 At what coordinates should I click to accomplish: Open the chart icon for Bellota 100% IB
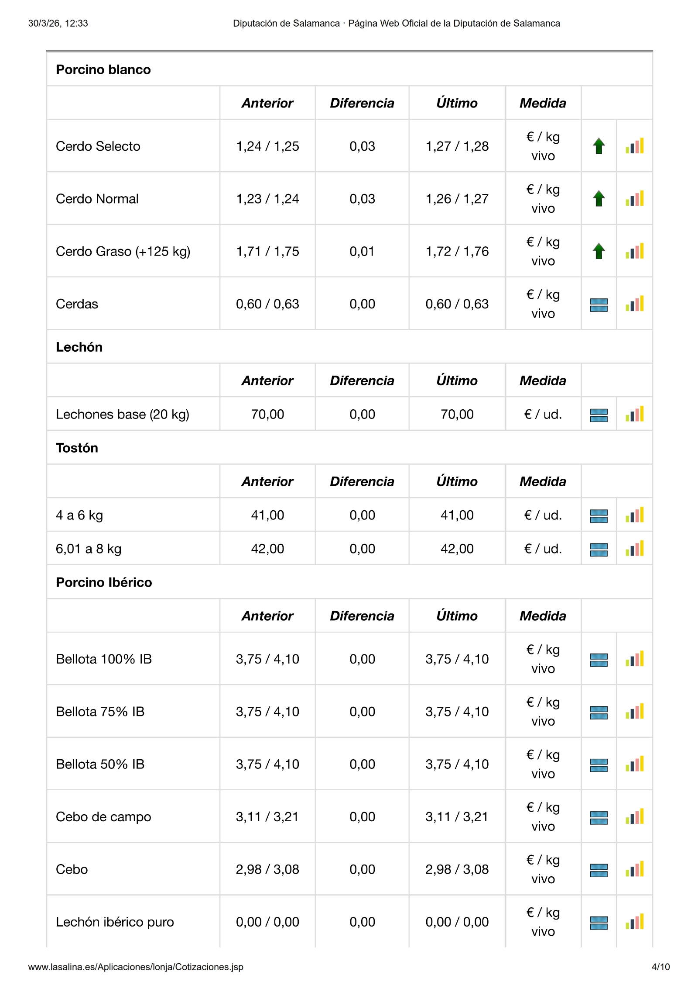(634, 659)
